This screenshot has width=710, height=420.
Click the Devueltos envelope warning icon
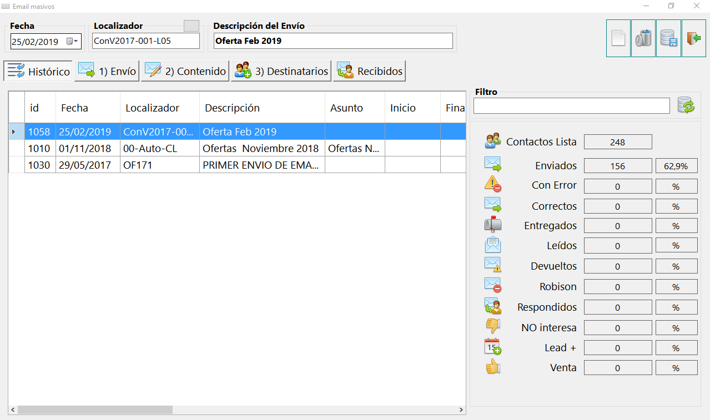click(493, 265)
